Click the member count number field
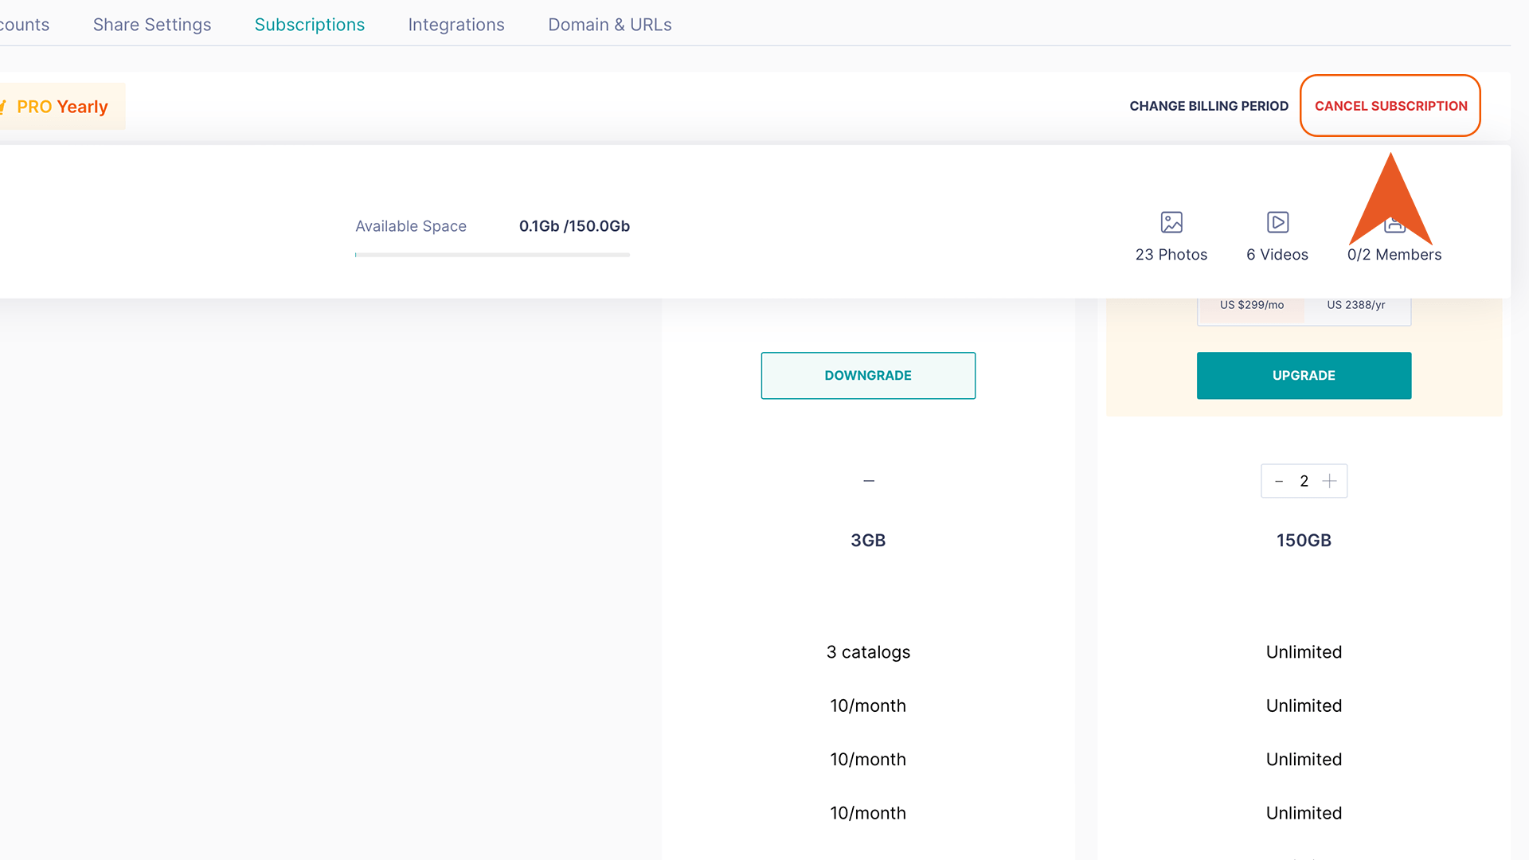This screenshot has height=860, width=1529. 1304,481
